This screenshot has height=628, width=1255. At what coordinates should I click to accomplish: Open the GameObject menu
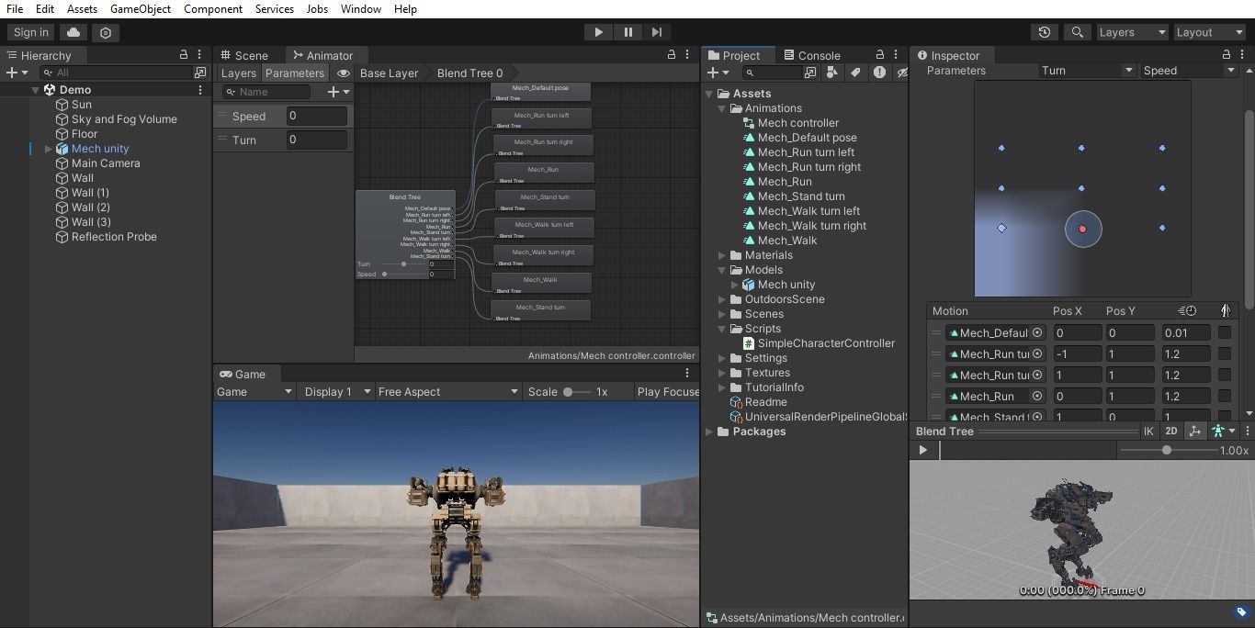[x=140, y=9]
